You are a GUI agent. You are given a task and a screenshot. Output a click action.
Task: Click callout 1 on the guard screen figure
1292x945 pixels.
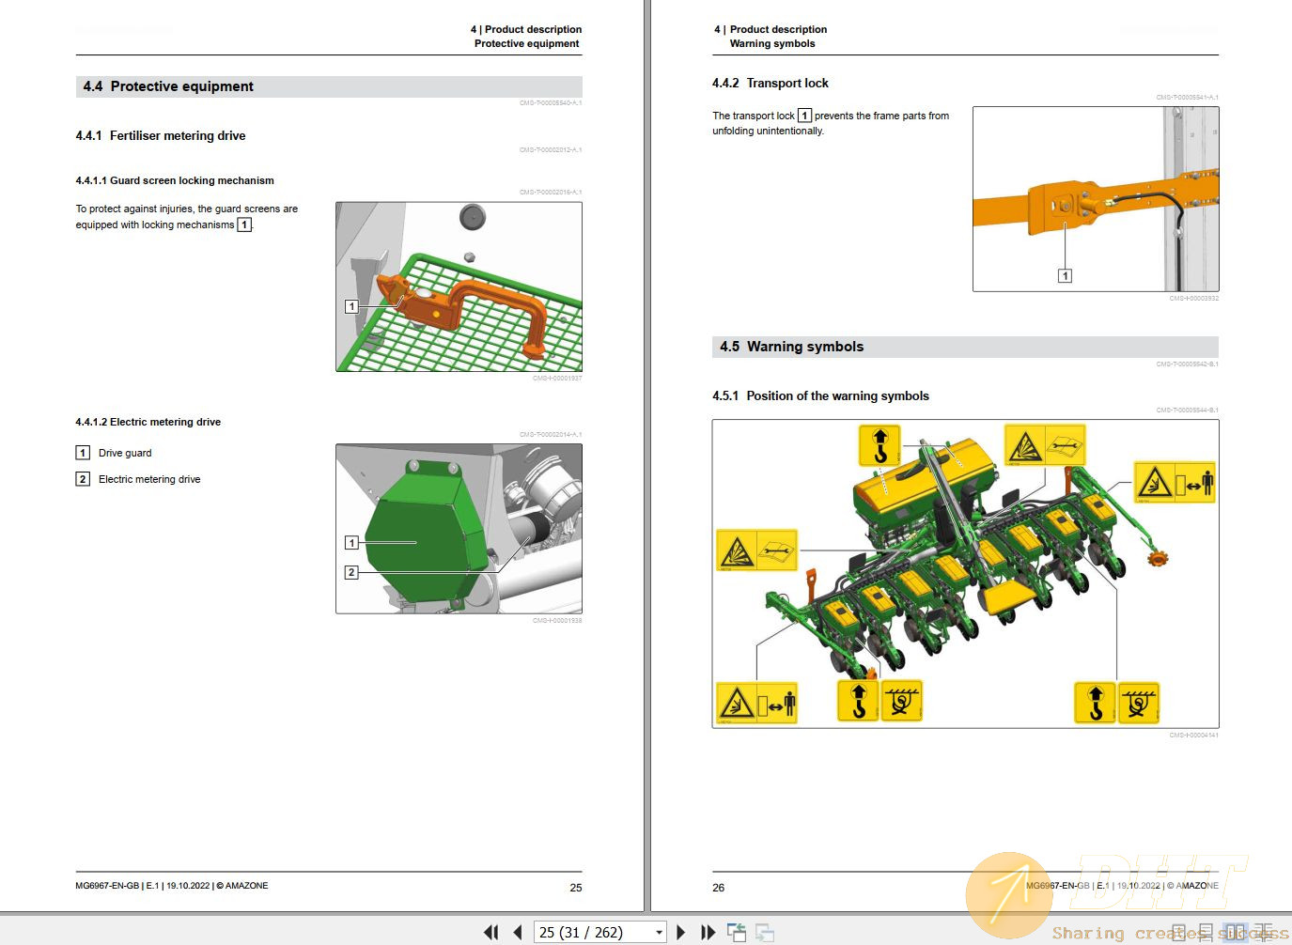click(x=351, y=306)
